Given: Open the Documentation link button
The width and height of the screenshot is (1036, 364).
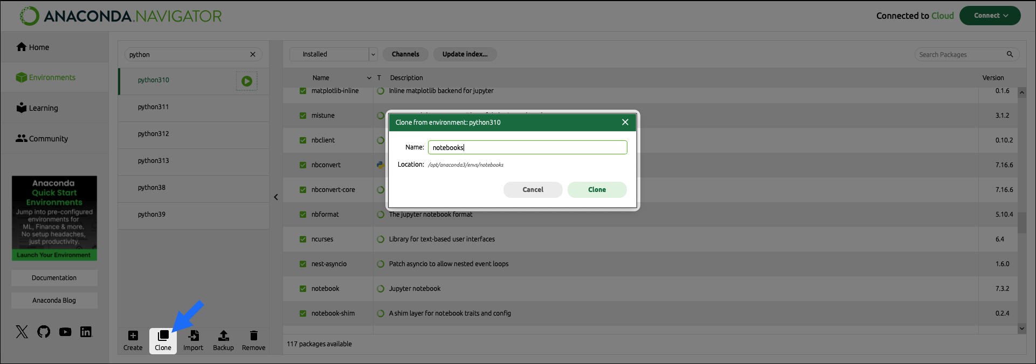Looking at the screenshot, I should pyautogui.click(x=54, y=278).
